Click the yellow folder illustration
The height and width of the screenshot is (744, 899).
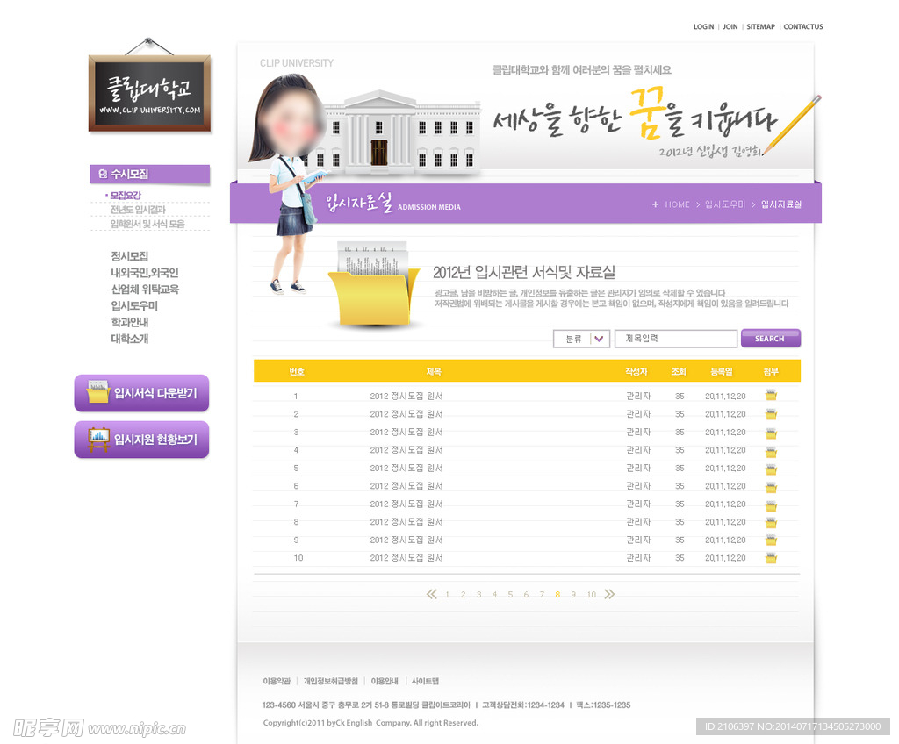[374, 285]
